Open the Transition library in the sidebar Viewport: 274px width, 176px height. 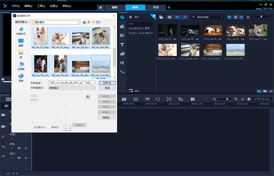(x=122, y=36)
